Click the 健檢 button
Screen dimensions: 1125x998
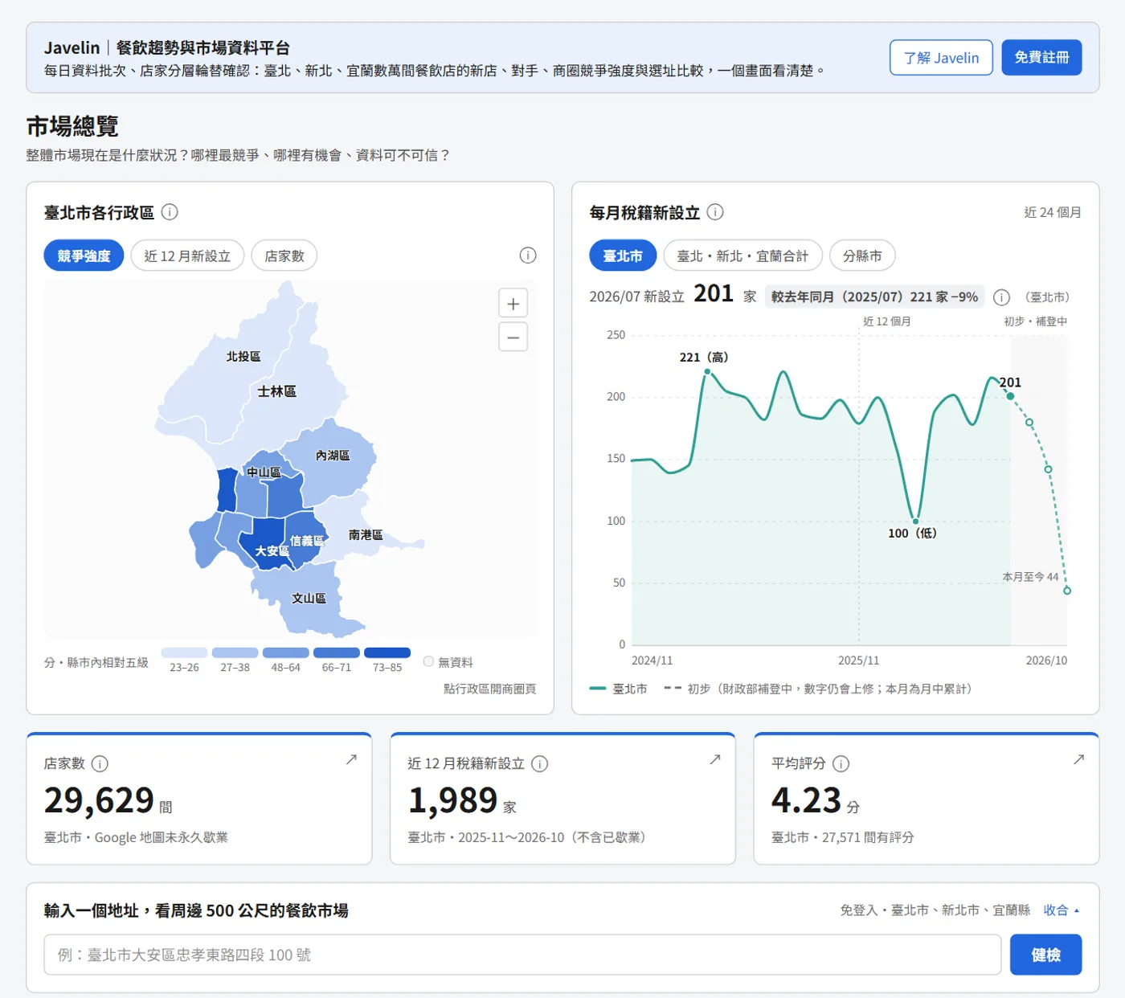click(x=1045, y=955)
